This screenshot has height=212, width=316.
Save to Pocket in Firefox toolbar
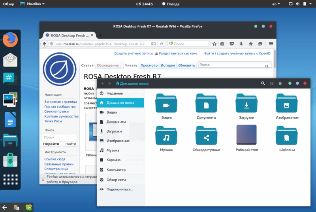click(x=232, y=44)
